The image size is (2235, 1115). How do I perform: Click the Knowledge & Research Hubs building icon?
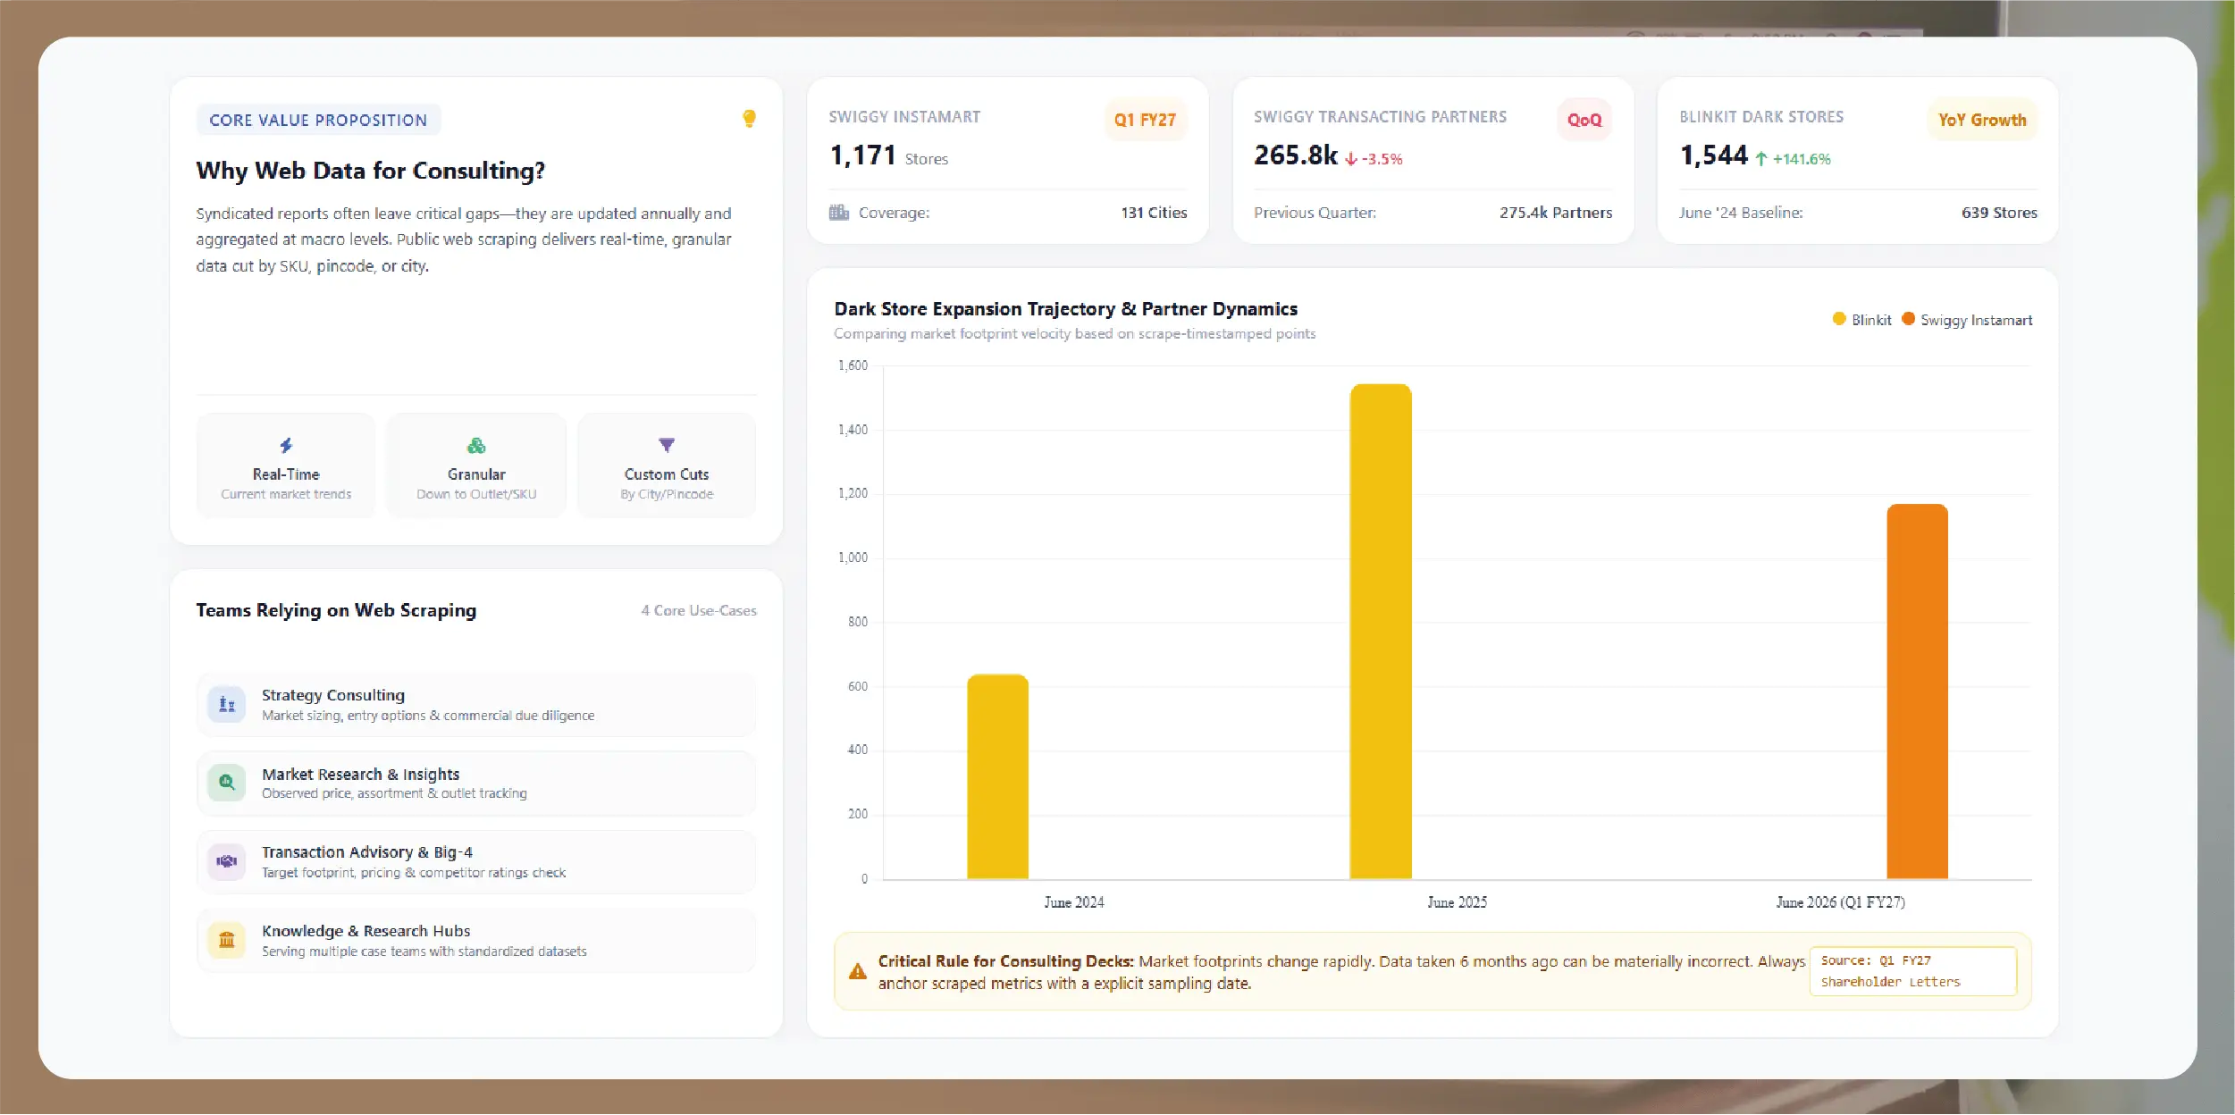coord(227,940)
